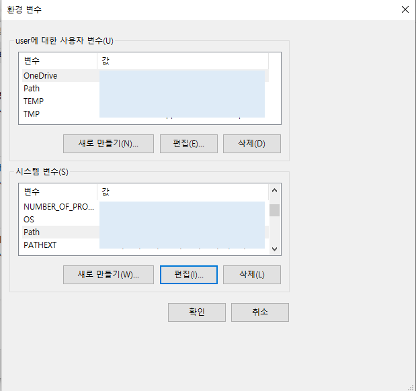The width and height of the screenshot is (416, 391).
Task: Click the system variables scroll up arrow
Action: point(275,190)
